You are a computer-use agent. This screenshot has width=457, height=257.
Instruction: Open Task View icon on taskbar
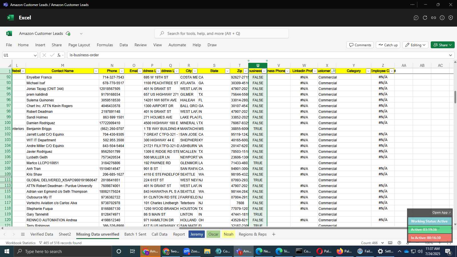pos(133,251)
